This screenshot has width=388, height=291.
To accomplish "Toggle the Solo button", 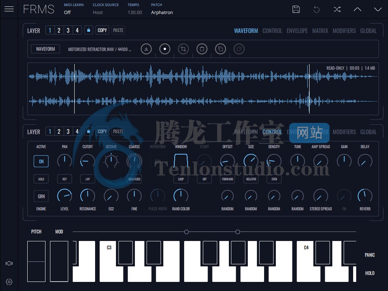I will click(41, 179).
